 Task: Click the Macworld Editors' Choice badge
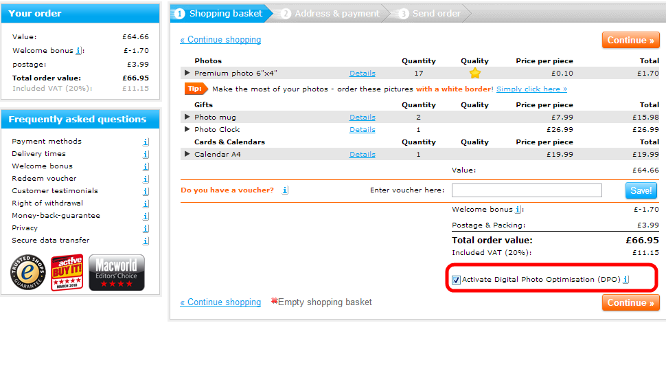pyautogui.click(x=117, y=272)
